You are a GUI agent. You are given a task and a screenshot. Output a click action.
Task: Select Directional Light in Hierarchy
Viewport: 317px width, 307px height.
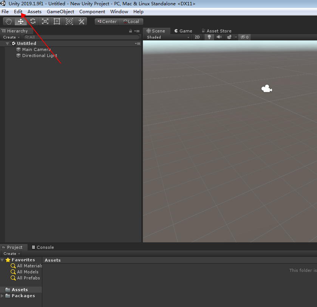(x=40, y=56)
